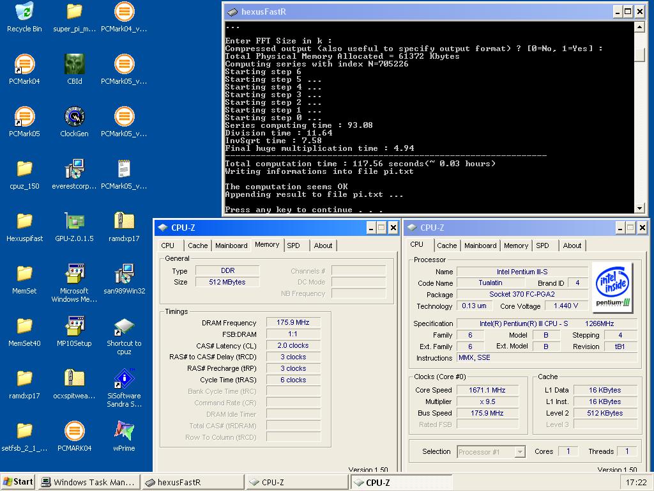Switch to CPU tab in Memory CPU-Z window

[168, 245]
